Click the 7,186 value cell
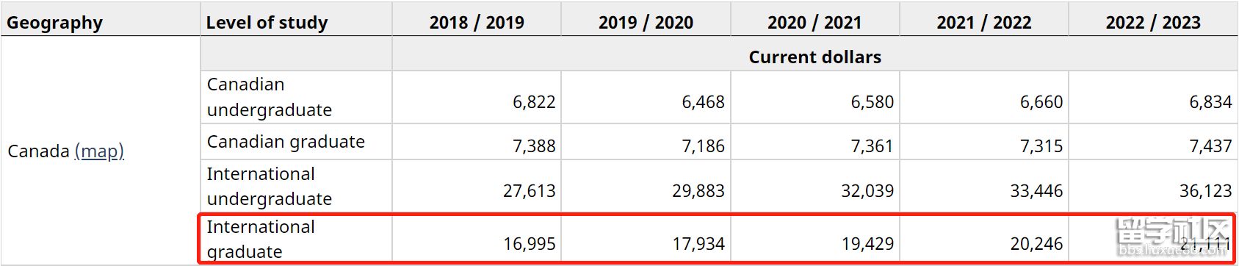This screenshot has height=266, width=1239. pos(646,142)
